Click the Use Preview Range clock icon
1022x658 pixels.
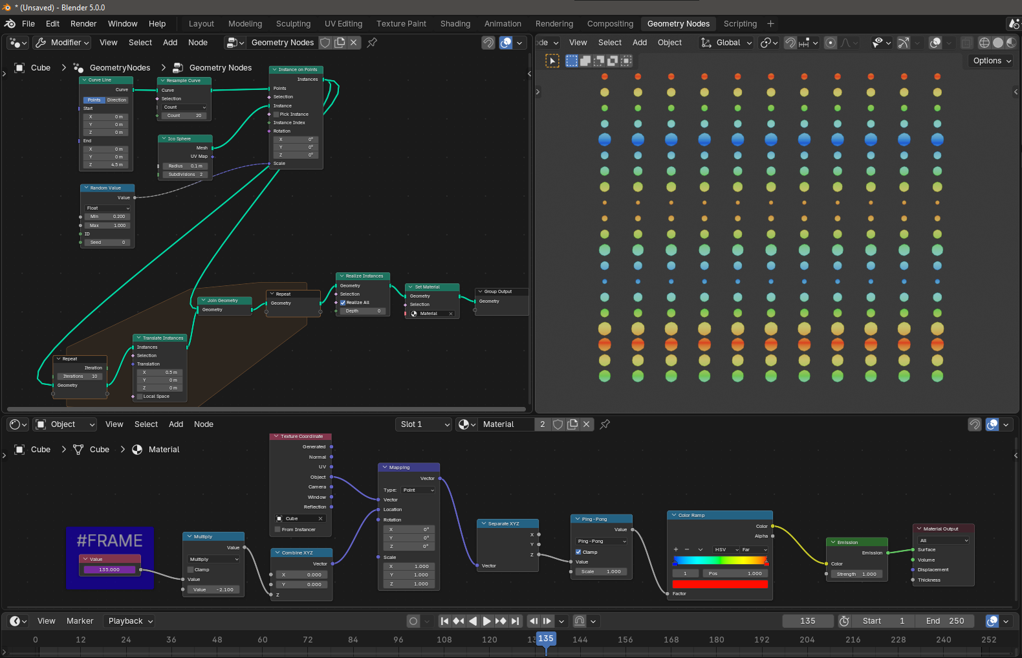click(x=844, y=621)
